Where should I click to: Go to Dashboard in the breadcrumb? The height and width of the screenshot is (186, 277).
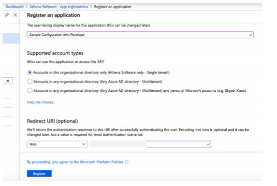click(x=15, y=7)
